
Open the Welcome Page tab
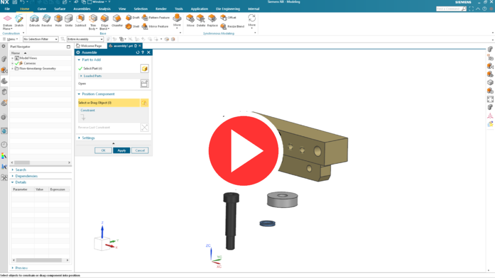click(90, 46)
